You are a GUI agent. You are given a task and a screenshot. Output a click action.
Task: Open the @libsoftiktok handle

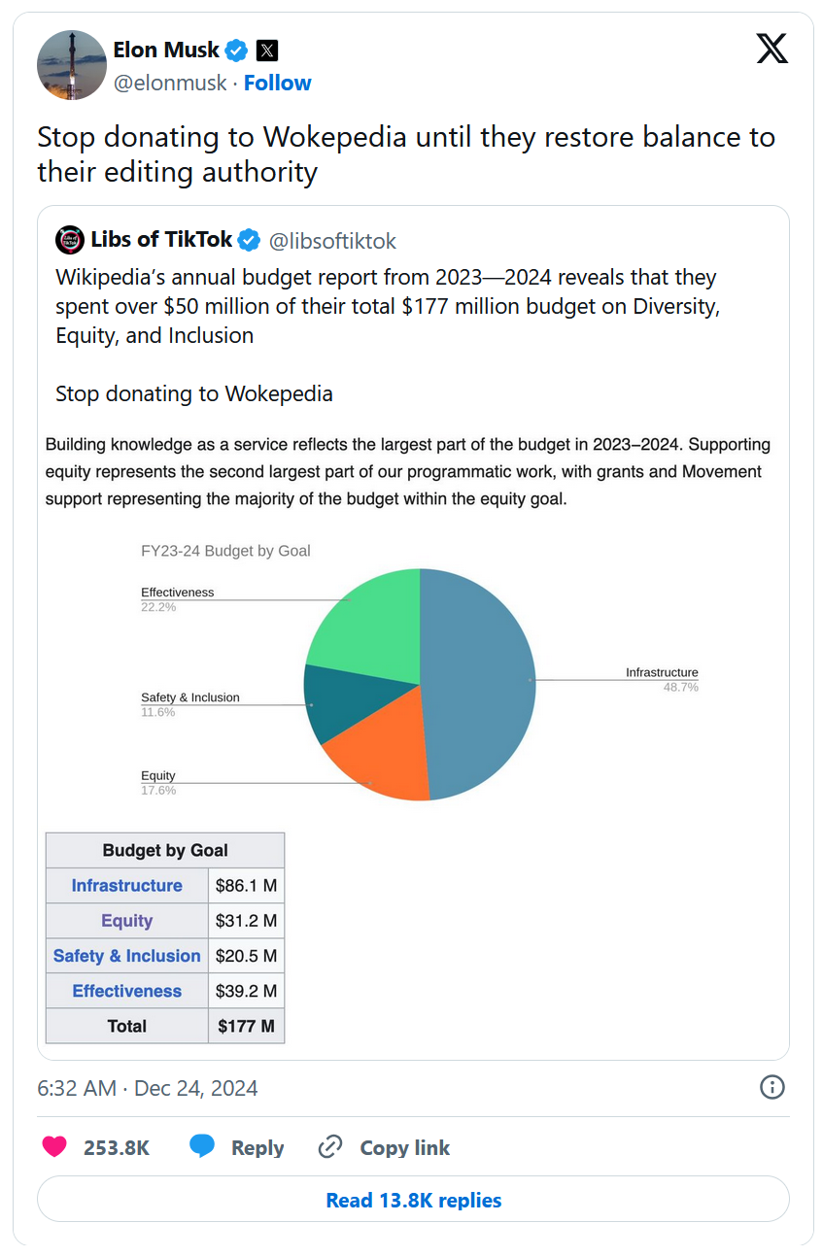pos(332,240)
